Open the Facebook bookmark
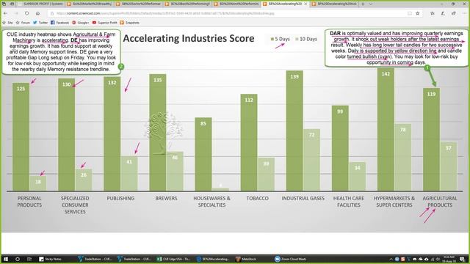Image resolution: width=470 pixels, height=264 pixels. (60, 23)
